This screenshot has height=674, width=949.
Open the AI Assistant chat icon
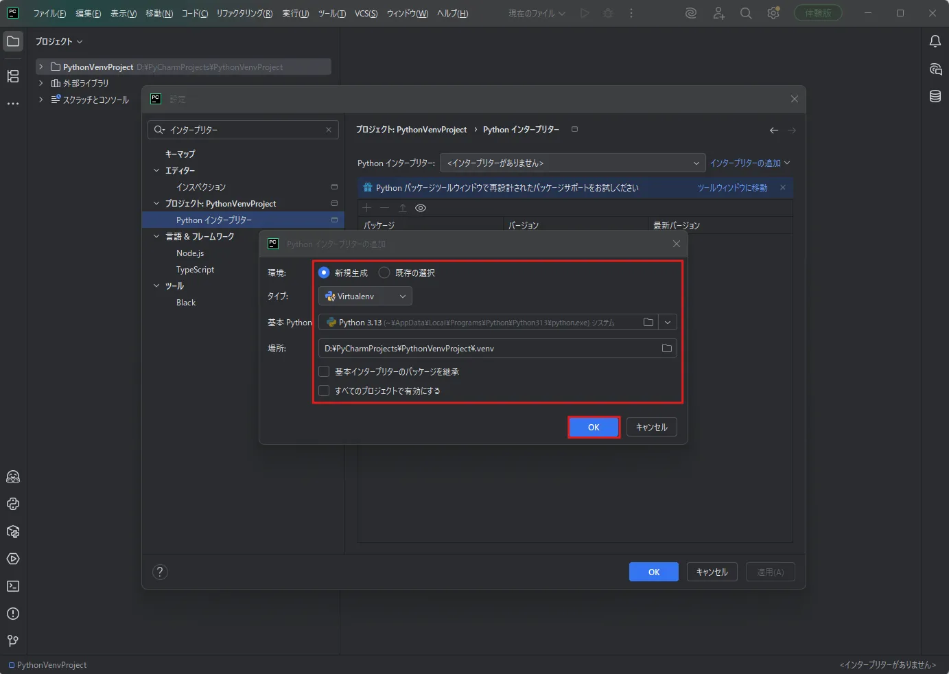click(935, 69)
